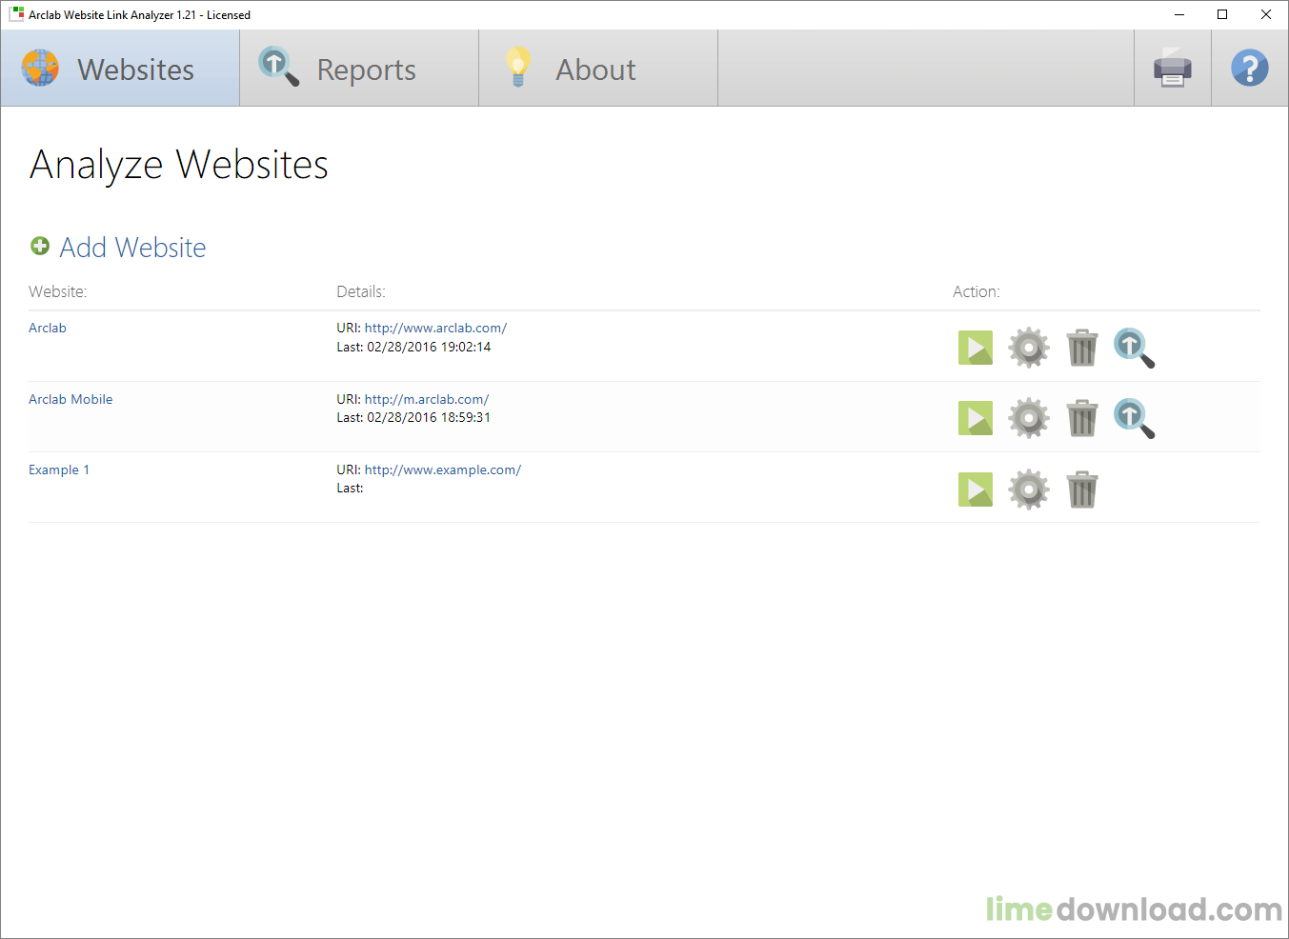Image resolution: width=1289 pixels, height=939 pixels.
Task: Remove Arclab Mobile from the list
Action: click(x=1081, y=417)
